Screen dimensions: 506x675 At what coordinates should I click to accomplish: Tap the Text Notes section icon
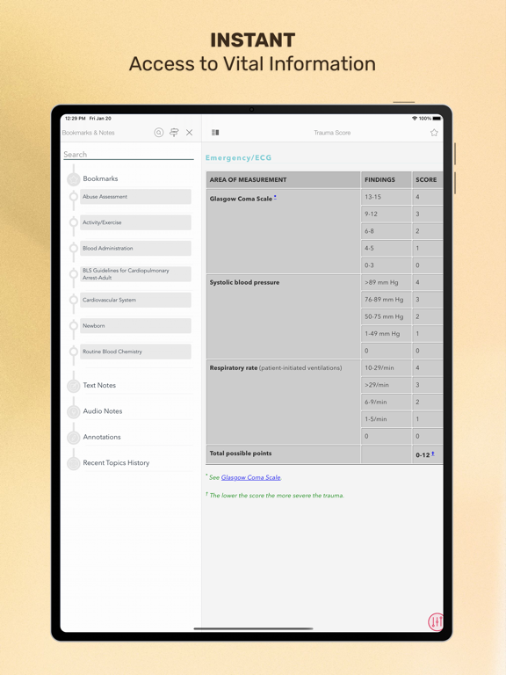tap(74, 386)
